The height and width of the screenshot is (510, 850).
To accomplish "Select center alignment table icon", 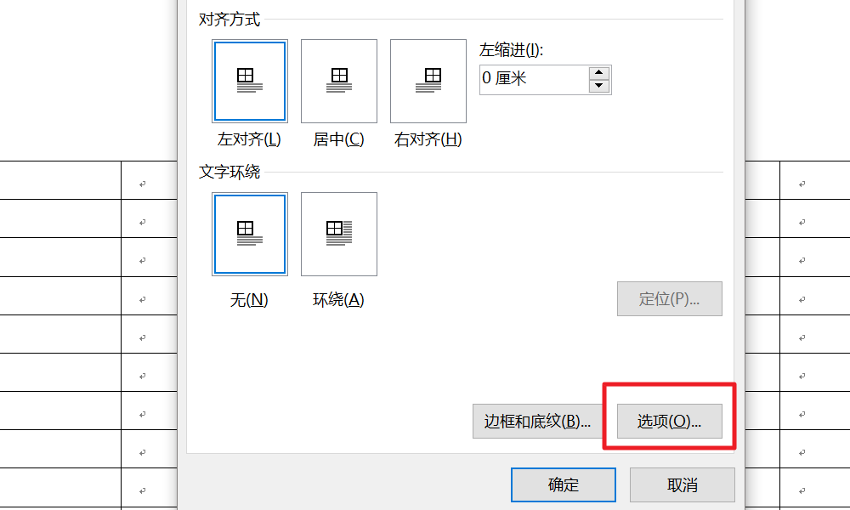I will [x=339, y=82].
